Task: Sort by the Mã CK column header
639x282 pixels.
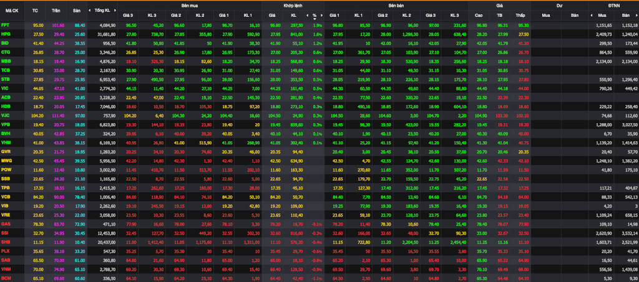Action: click(12, 11)
